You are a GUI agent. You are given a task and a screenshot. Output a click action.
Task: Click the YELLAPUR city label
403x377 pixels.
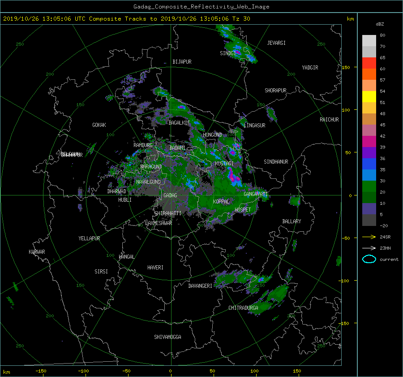pyautogui.click(x=89, y=238)
